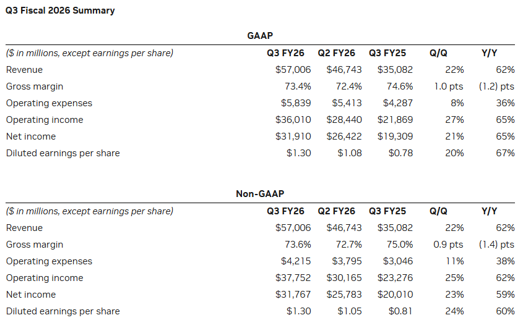Select Non-GAAP operating expenses value $3,046

[x=398, y=261]
